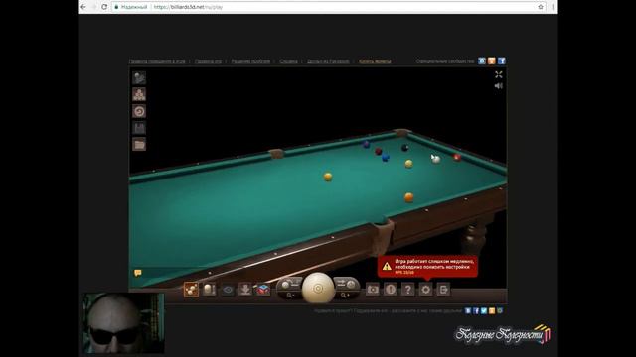This screenshot has width=636, height=357.
Task: Reload the page with the browser refresh button
Action: 104,7
